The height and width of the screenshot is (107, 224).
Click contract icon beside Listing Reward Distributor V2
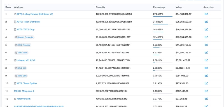pos(15,14)
